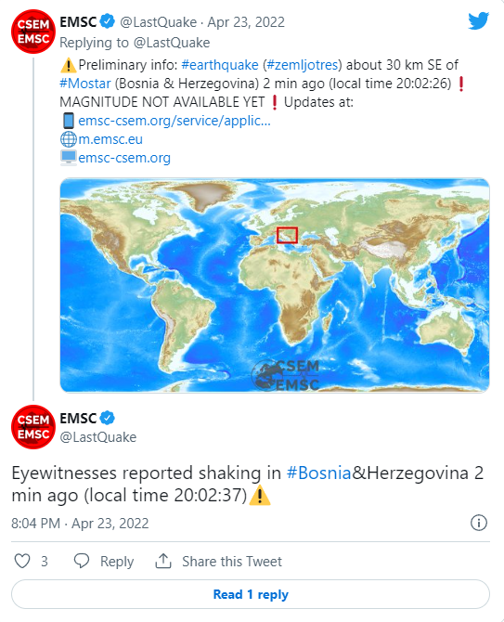Open the #earthquake hashtag
Viewport: 504px width, 622px height.
coord(220,65)
